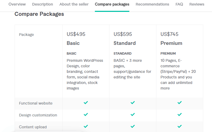This screenshot has height=132, width=212.
Task: Open the Overview tab
Action: pyautogui.click(x=17, y=4)
